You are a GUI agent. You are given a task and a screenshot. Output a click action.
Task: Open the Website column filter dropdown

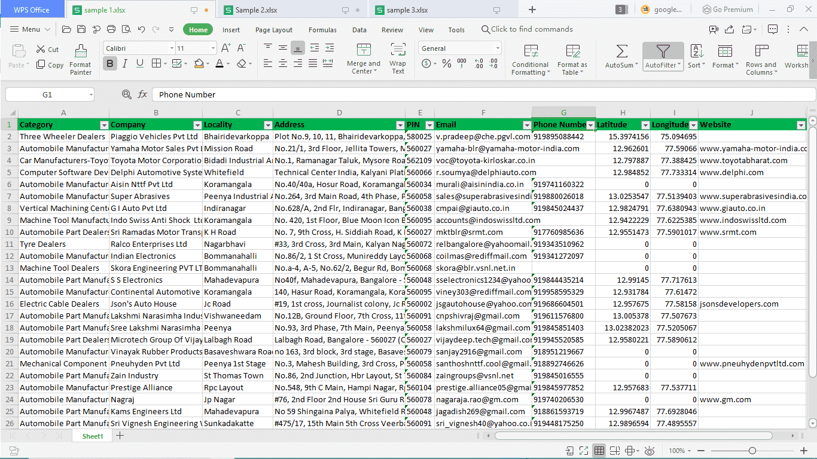(x=801, y=125)
